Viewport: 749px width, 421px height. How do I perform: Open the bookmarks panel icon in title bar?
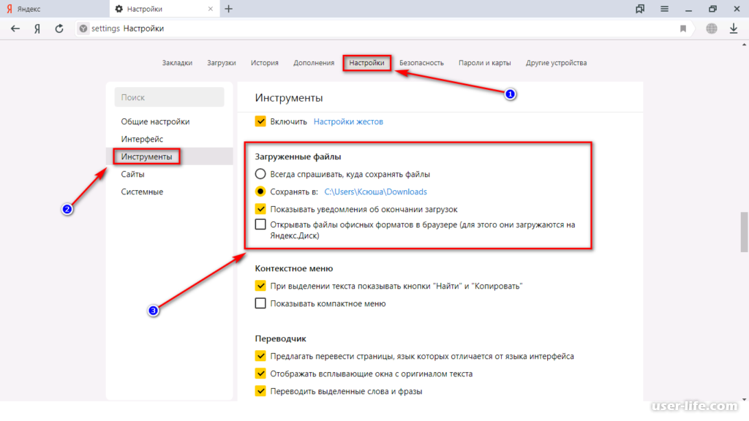[x=640, y=9]
